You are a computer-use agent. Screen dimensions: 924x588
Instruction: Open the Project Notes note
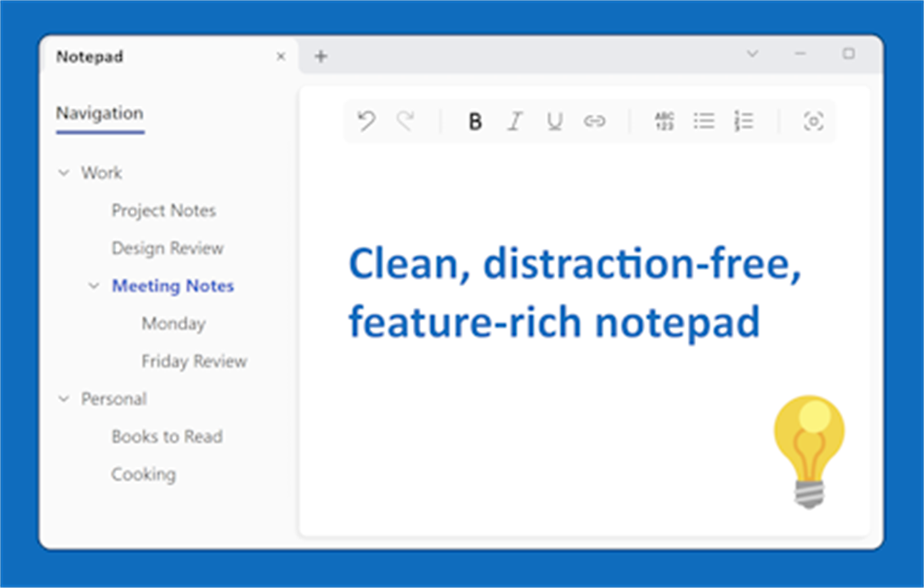click(163, 211)
